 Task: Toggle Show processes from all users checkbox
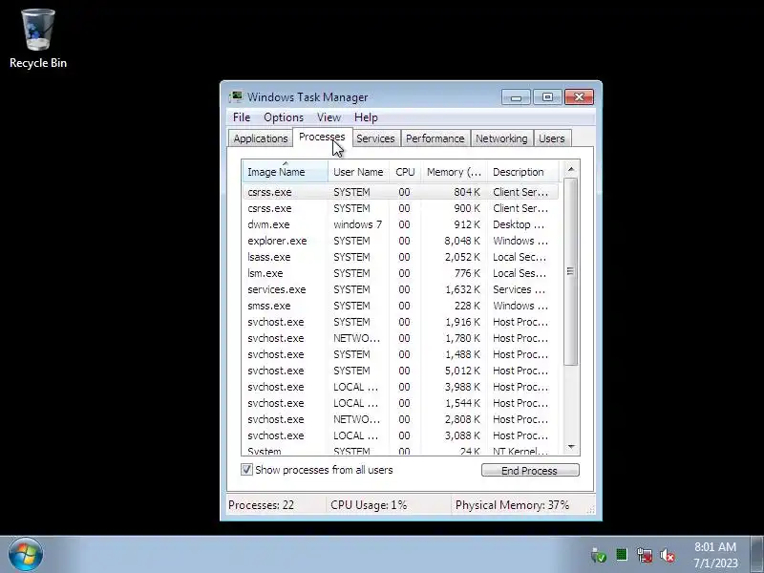(246, 470)
